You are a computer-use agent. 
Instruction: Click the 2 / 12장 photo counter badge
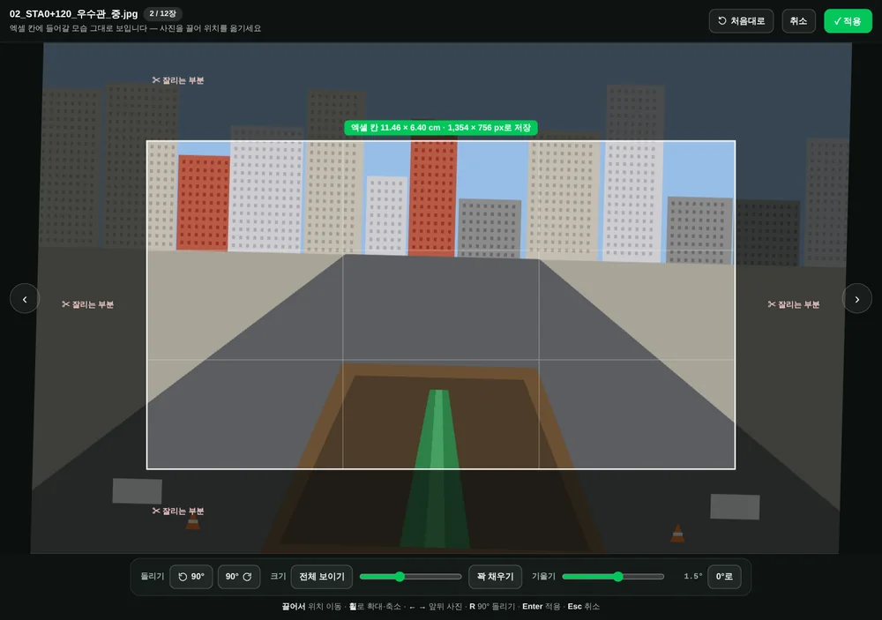(x=162, y=13)
